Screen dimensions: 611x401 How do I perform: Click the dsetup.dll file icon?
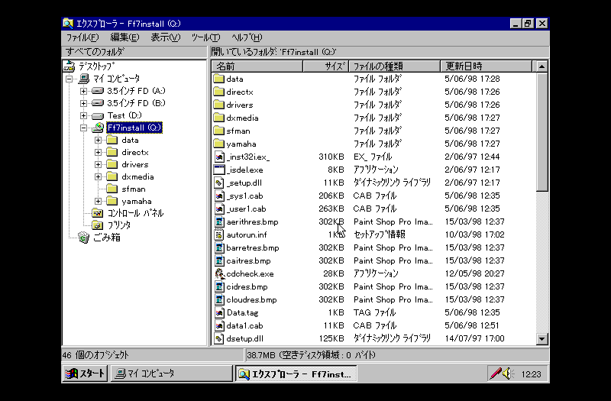pos(219,338)
